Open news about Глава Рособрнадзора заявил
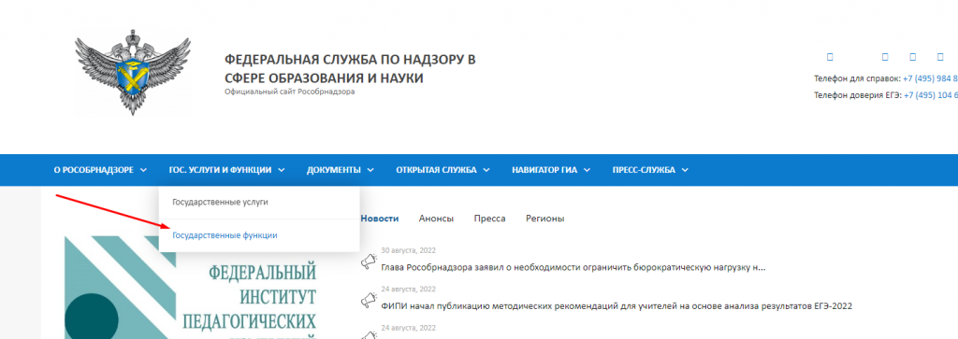The height and width of the screenshot is (339, 958). [x=573, y=267]
